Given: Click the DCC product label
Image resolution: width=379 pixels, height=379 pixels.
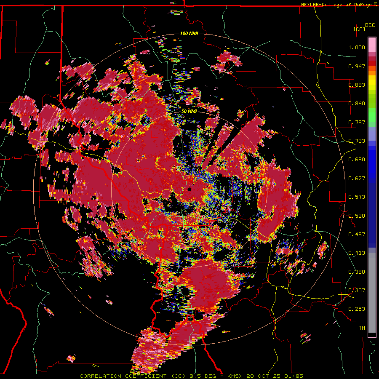Looking at the screenshot, I should (x=370, y=25).
